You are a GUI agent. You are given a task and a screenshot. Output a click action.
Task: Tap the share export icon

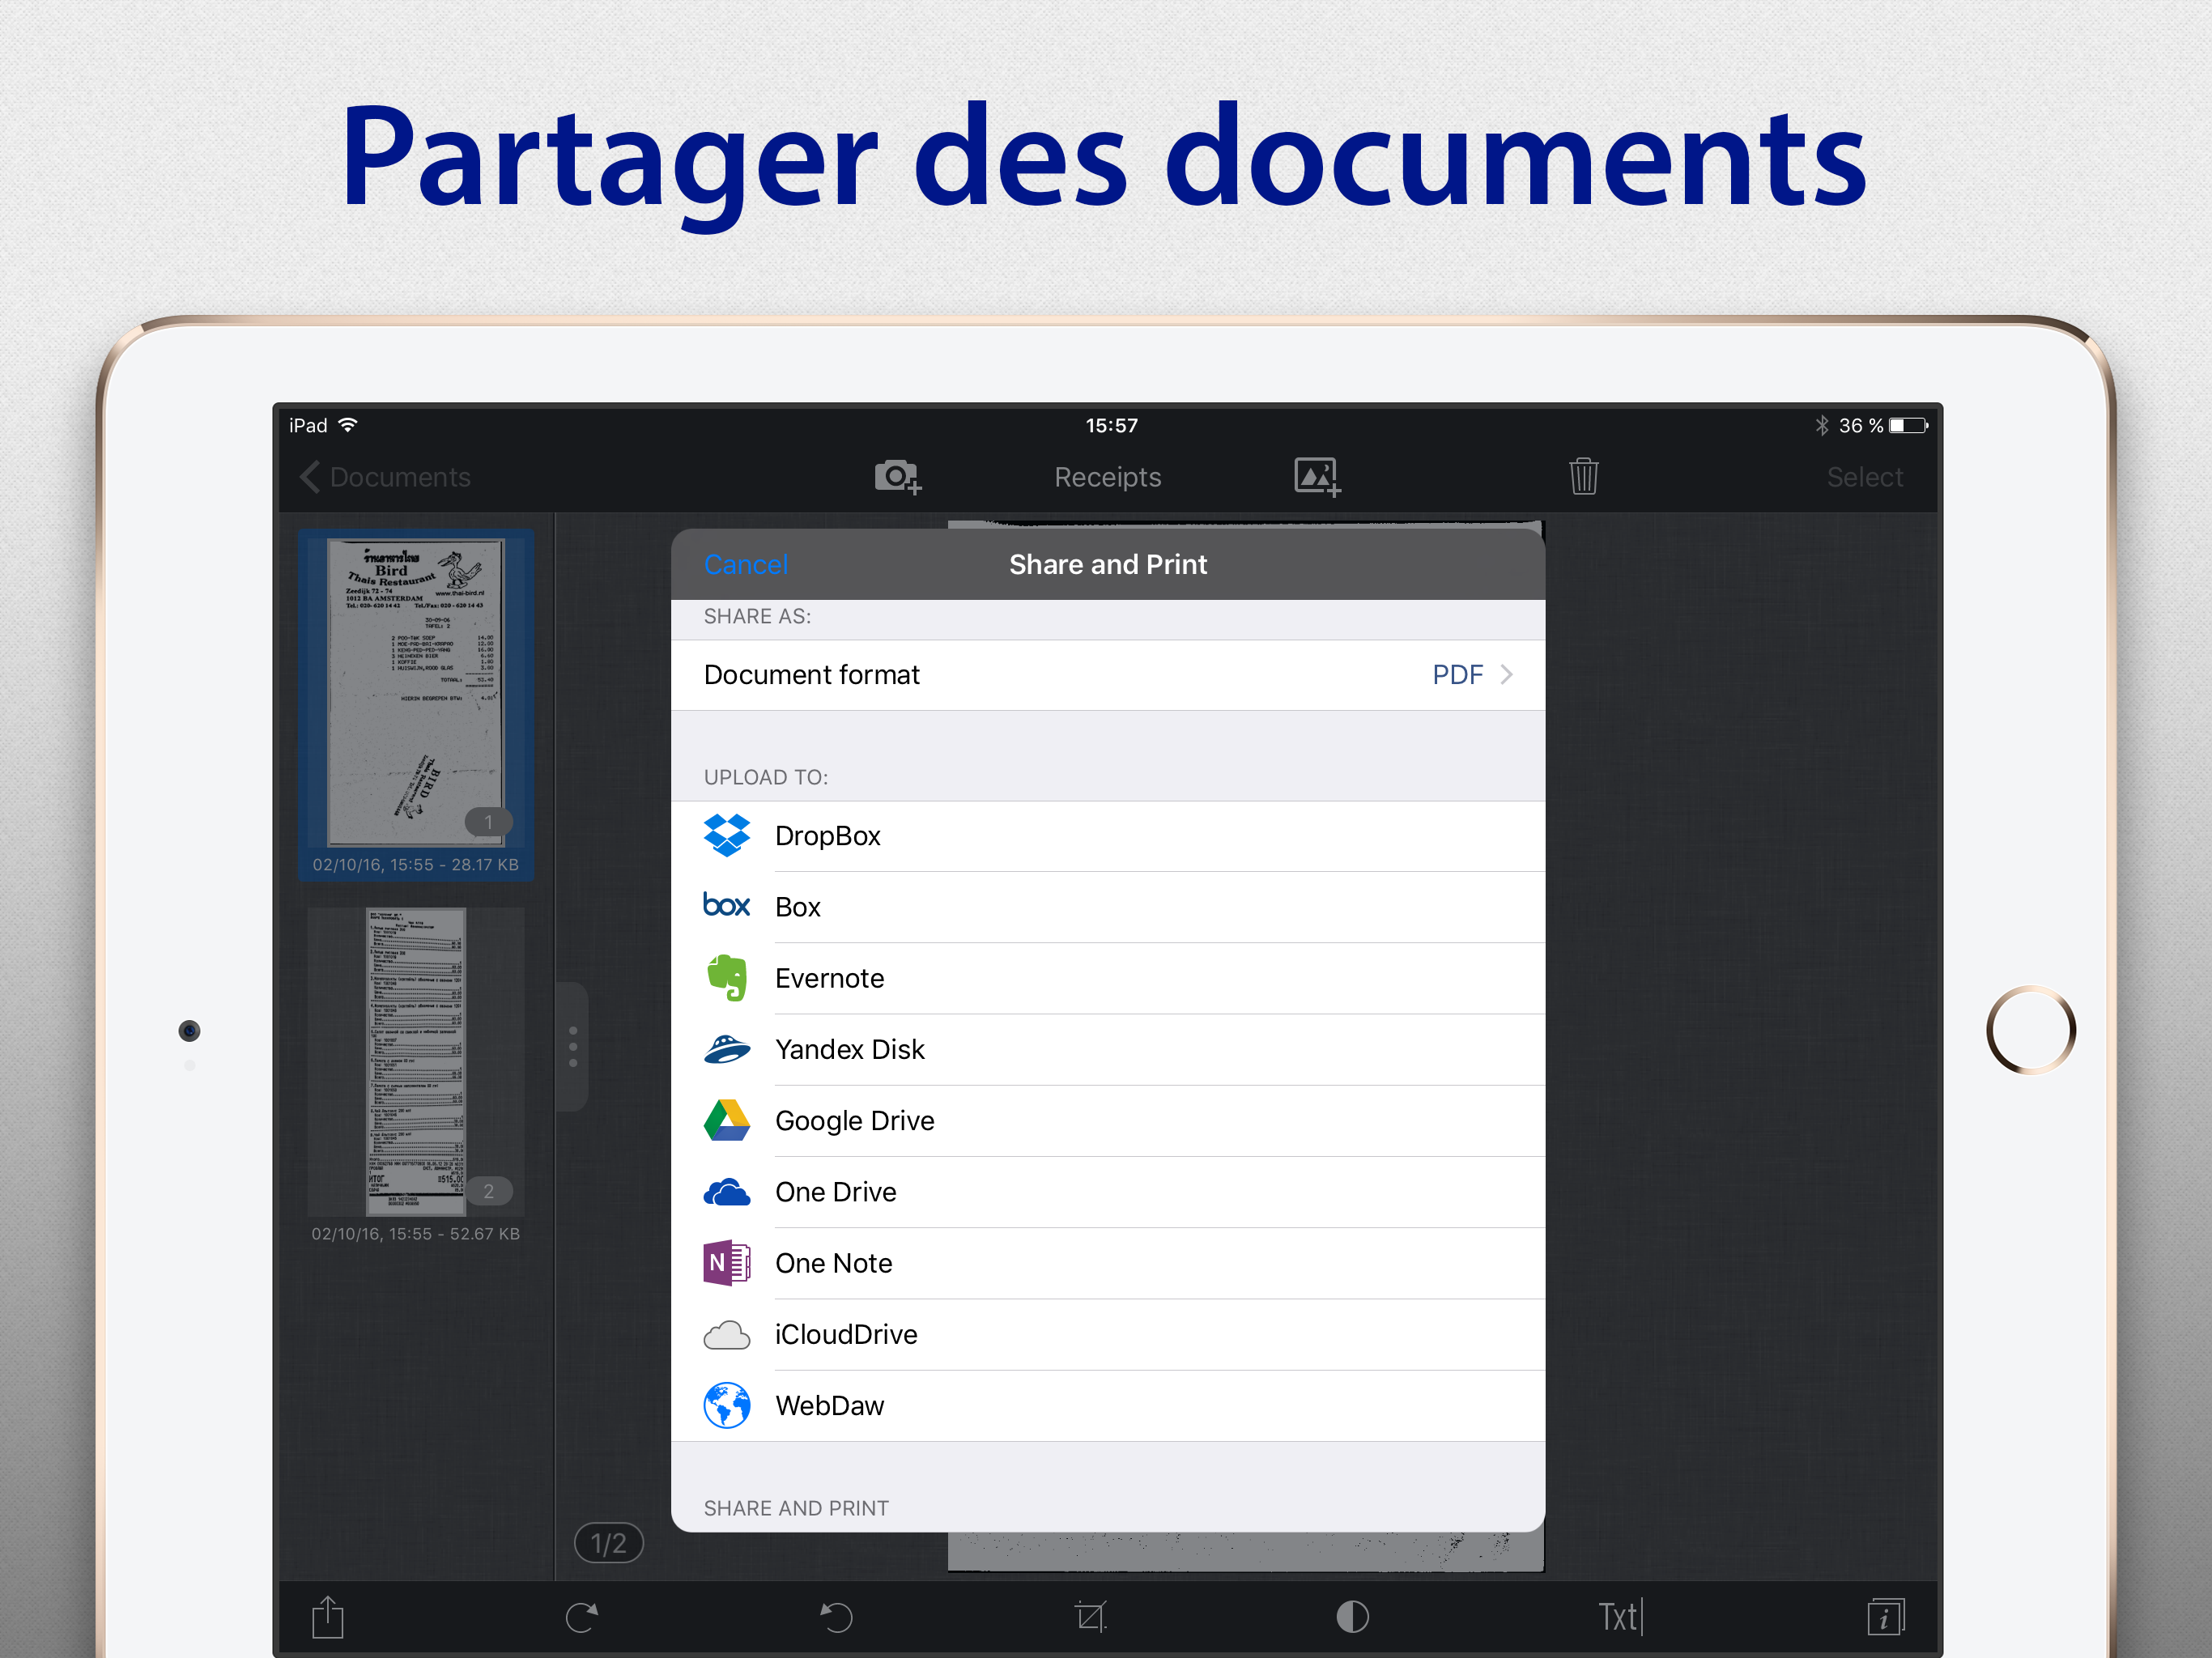(328, 1617)
